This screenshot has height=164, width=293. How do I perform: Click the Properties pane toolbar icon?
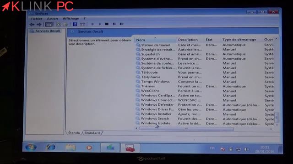pos(82,24)
